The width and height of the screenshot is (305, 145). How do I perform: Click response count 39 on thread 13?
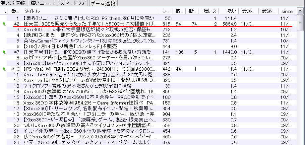pos(167,86)
